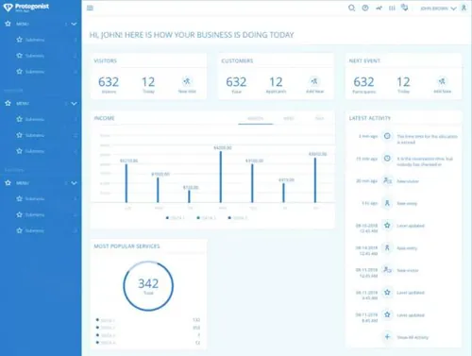Click the 632 Participants value in Next Event
This screenshot has width=472, height=356.
pos(363,82)
